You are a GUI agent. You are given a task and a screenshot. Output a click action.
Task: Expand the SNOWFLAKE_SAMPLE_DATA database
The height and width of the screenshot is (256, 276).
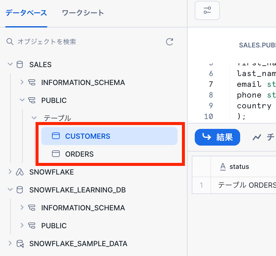point(10,243)
